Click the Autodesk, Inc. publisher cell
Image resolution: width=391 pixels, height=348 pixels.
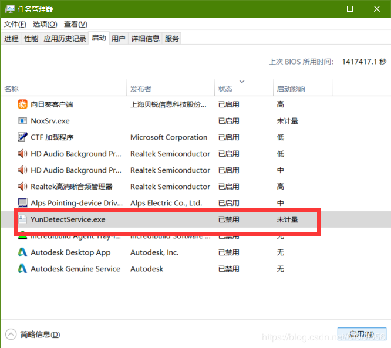click(x=154, y=252)
